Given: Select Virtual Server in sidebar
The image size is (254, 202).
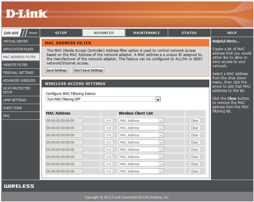Looking at the screenshot, I should (21, 41).
